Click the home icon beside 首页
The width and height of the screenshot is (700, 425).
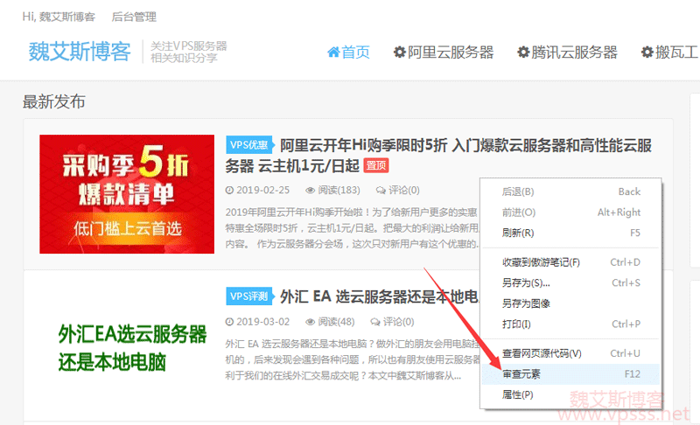[x=333, y=52]
